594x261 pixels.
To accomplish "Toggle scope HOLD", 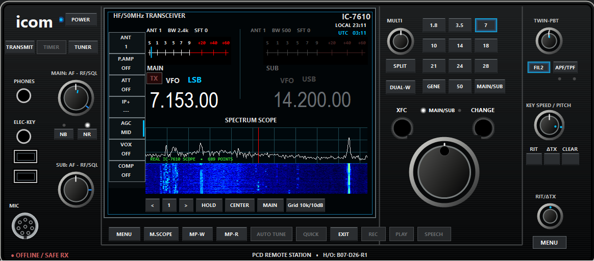I will [x=209, y=205].
